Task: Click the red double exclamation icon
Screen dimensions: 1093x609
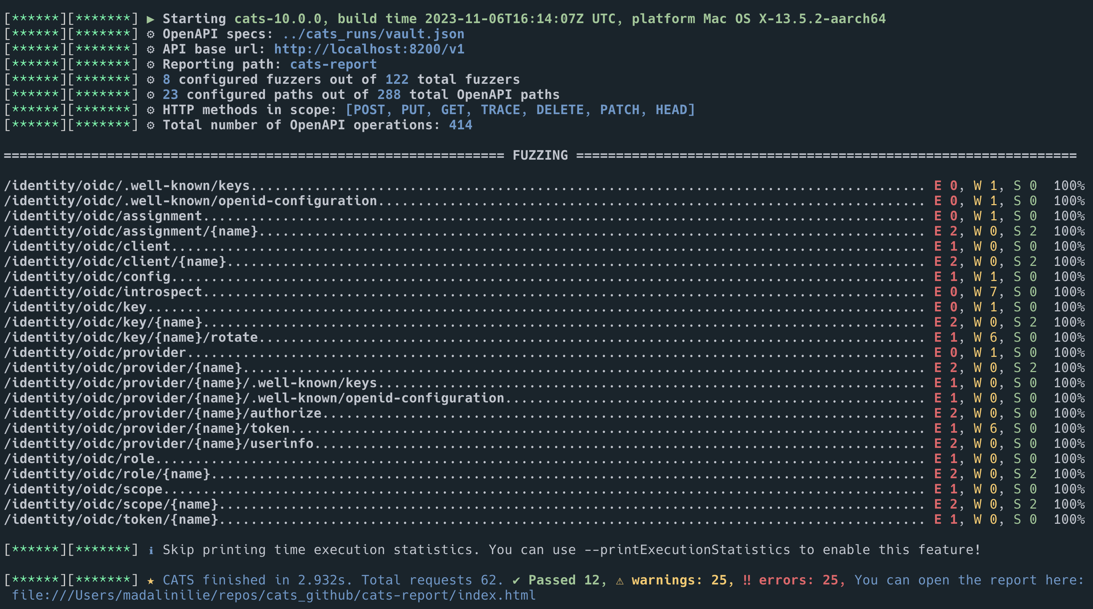Action: (x=746, y=580)
